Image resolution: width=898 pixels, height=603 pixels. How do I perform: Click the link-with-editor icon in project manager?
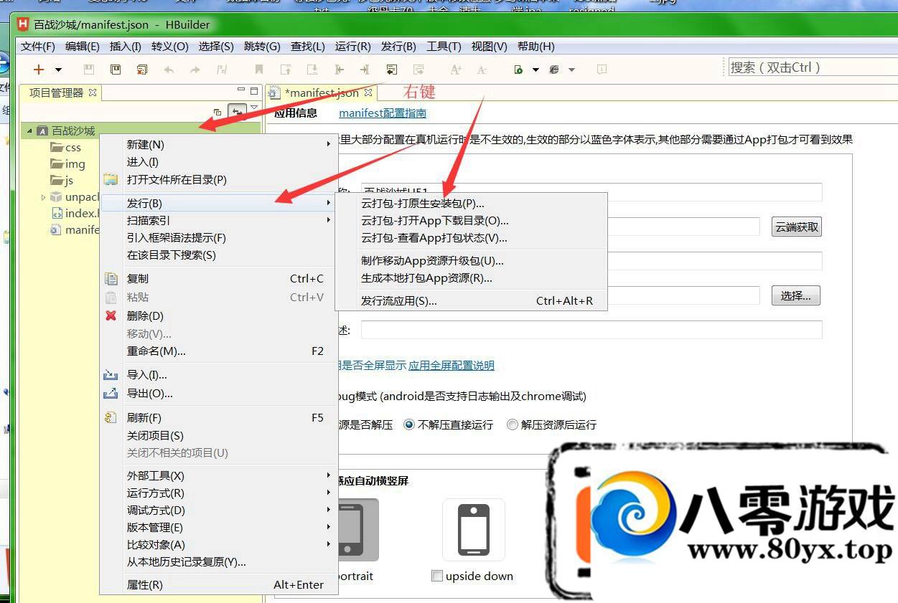(236, 112)
